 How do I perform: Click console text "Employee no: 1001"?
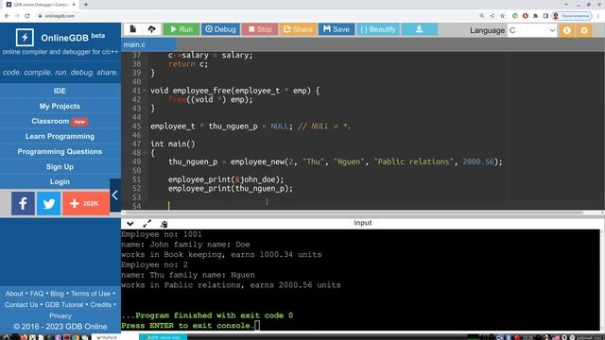coord(162,234)
